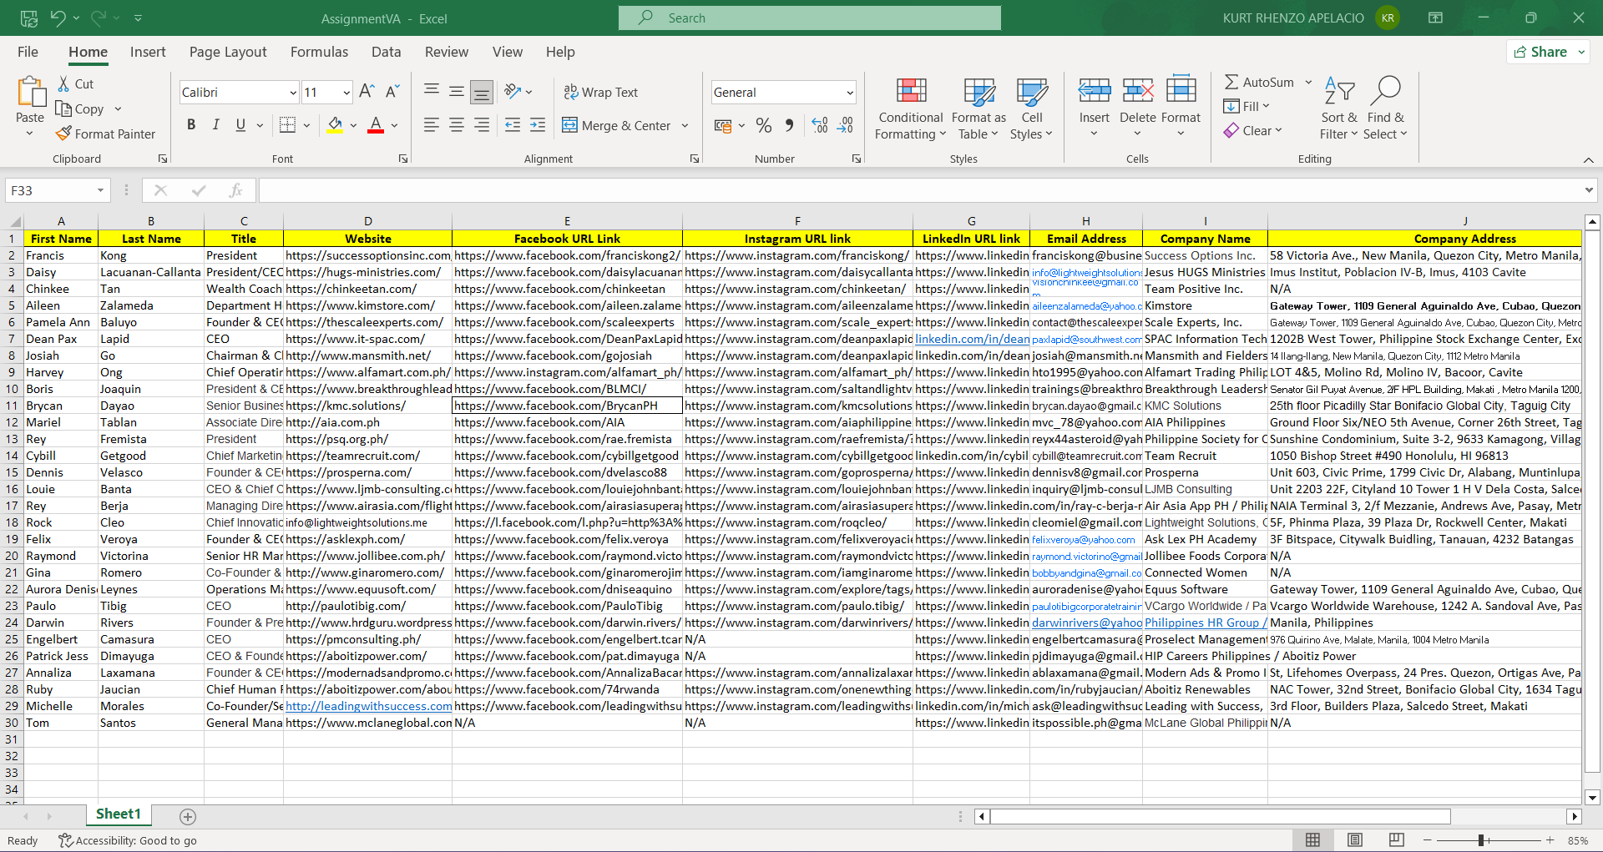
Task: Click the Sort & Filter icon
Action: tap(1338, 92)
